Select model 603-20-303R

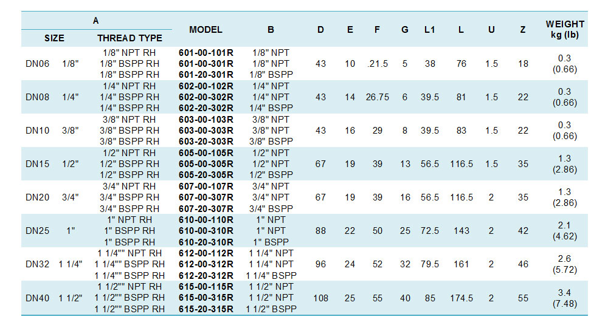tap(206, 142)
